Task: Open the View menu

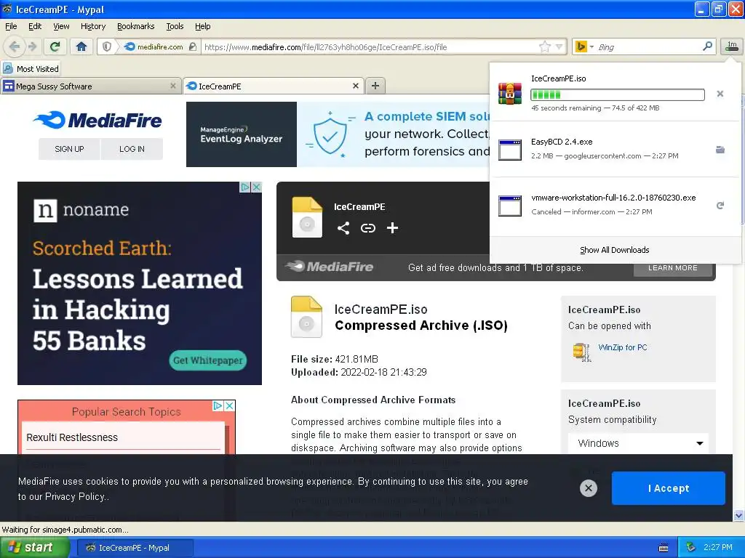Action: [x=61, y=26]
